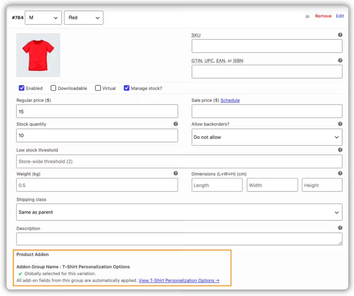Click the Height dimension field
Screen dimensions: 354x296
point(322,185)
